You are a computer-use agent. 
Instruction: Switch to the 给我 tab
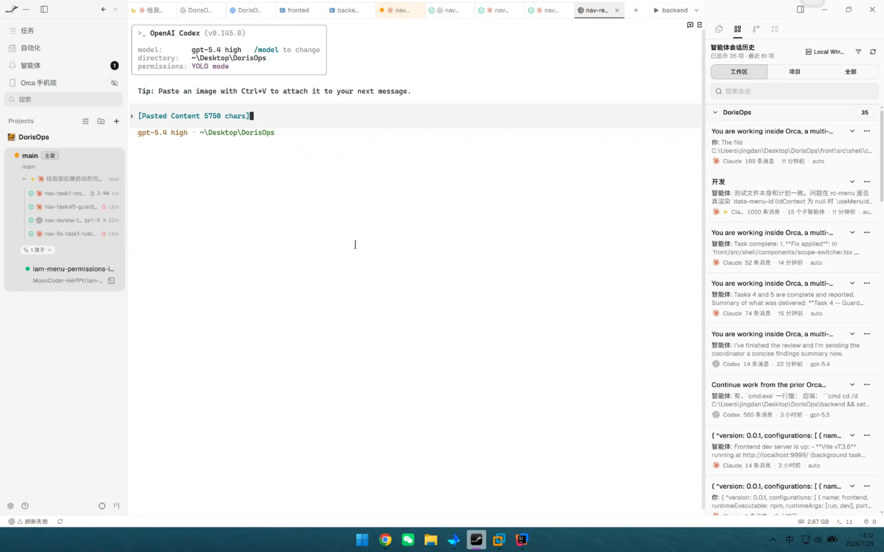[151, 10]
